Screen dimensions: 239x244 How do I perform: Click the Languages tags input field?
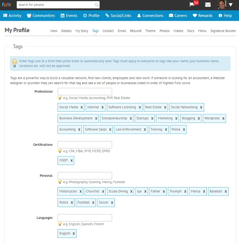pos(85,218)
